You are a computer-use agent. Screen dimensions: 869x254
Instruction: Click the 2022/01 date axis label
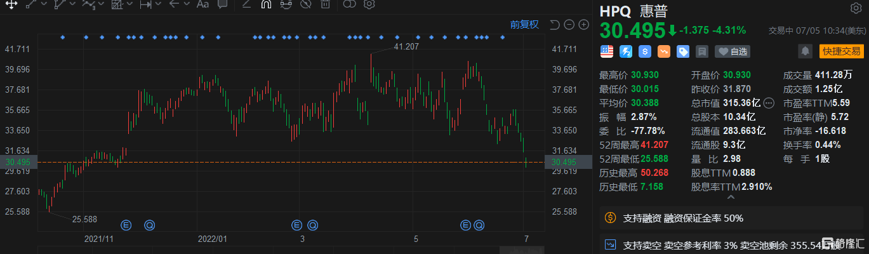pyautogui.click(x=213, y=239)
